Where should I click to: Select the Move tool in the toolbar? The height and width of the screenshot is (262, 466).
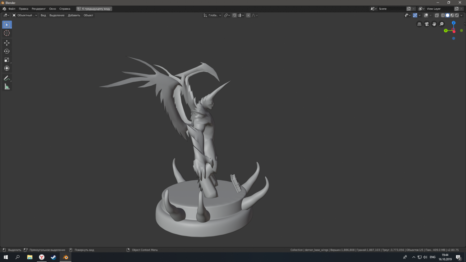pos(7,43)
